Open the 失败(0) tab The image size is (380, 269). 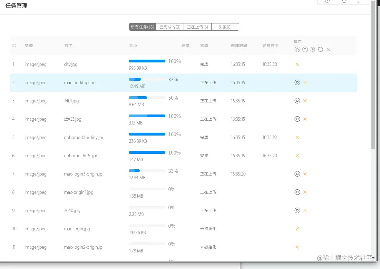pyautogui.click(x=225, y=27)
